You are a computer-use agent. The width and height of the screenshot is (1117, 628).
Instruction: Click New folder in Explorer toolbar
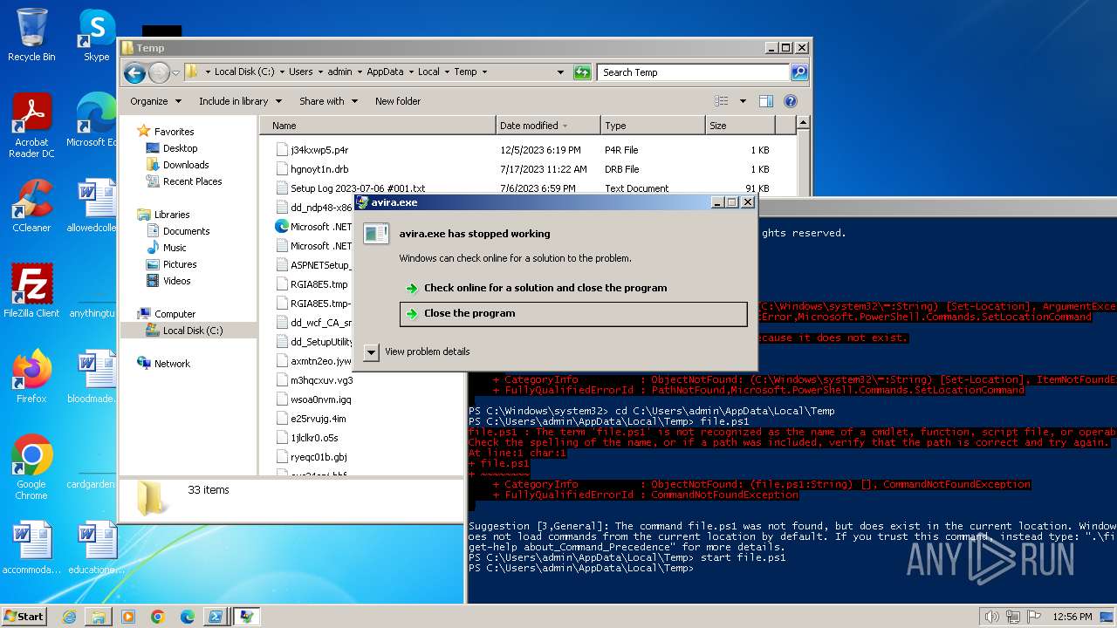pyautogui.click(x=398, y=101)
